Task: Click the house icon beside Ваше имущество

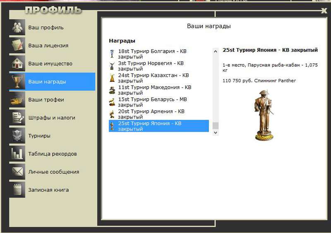Action: [17, 63]
